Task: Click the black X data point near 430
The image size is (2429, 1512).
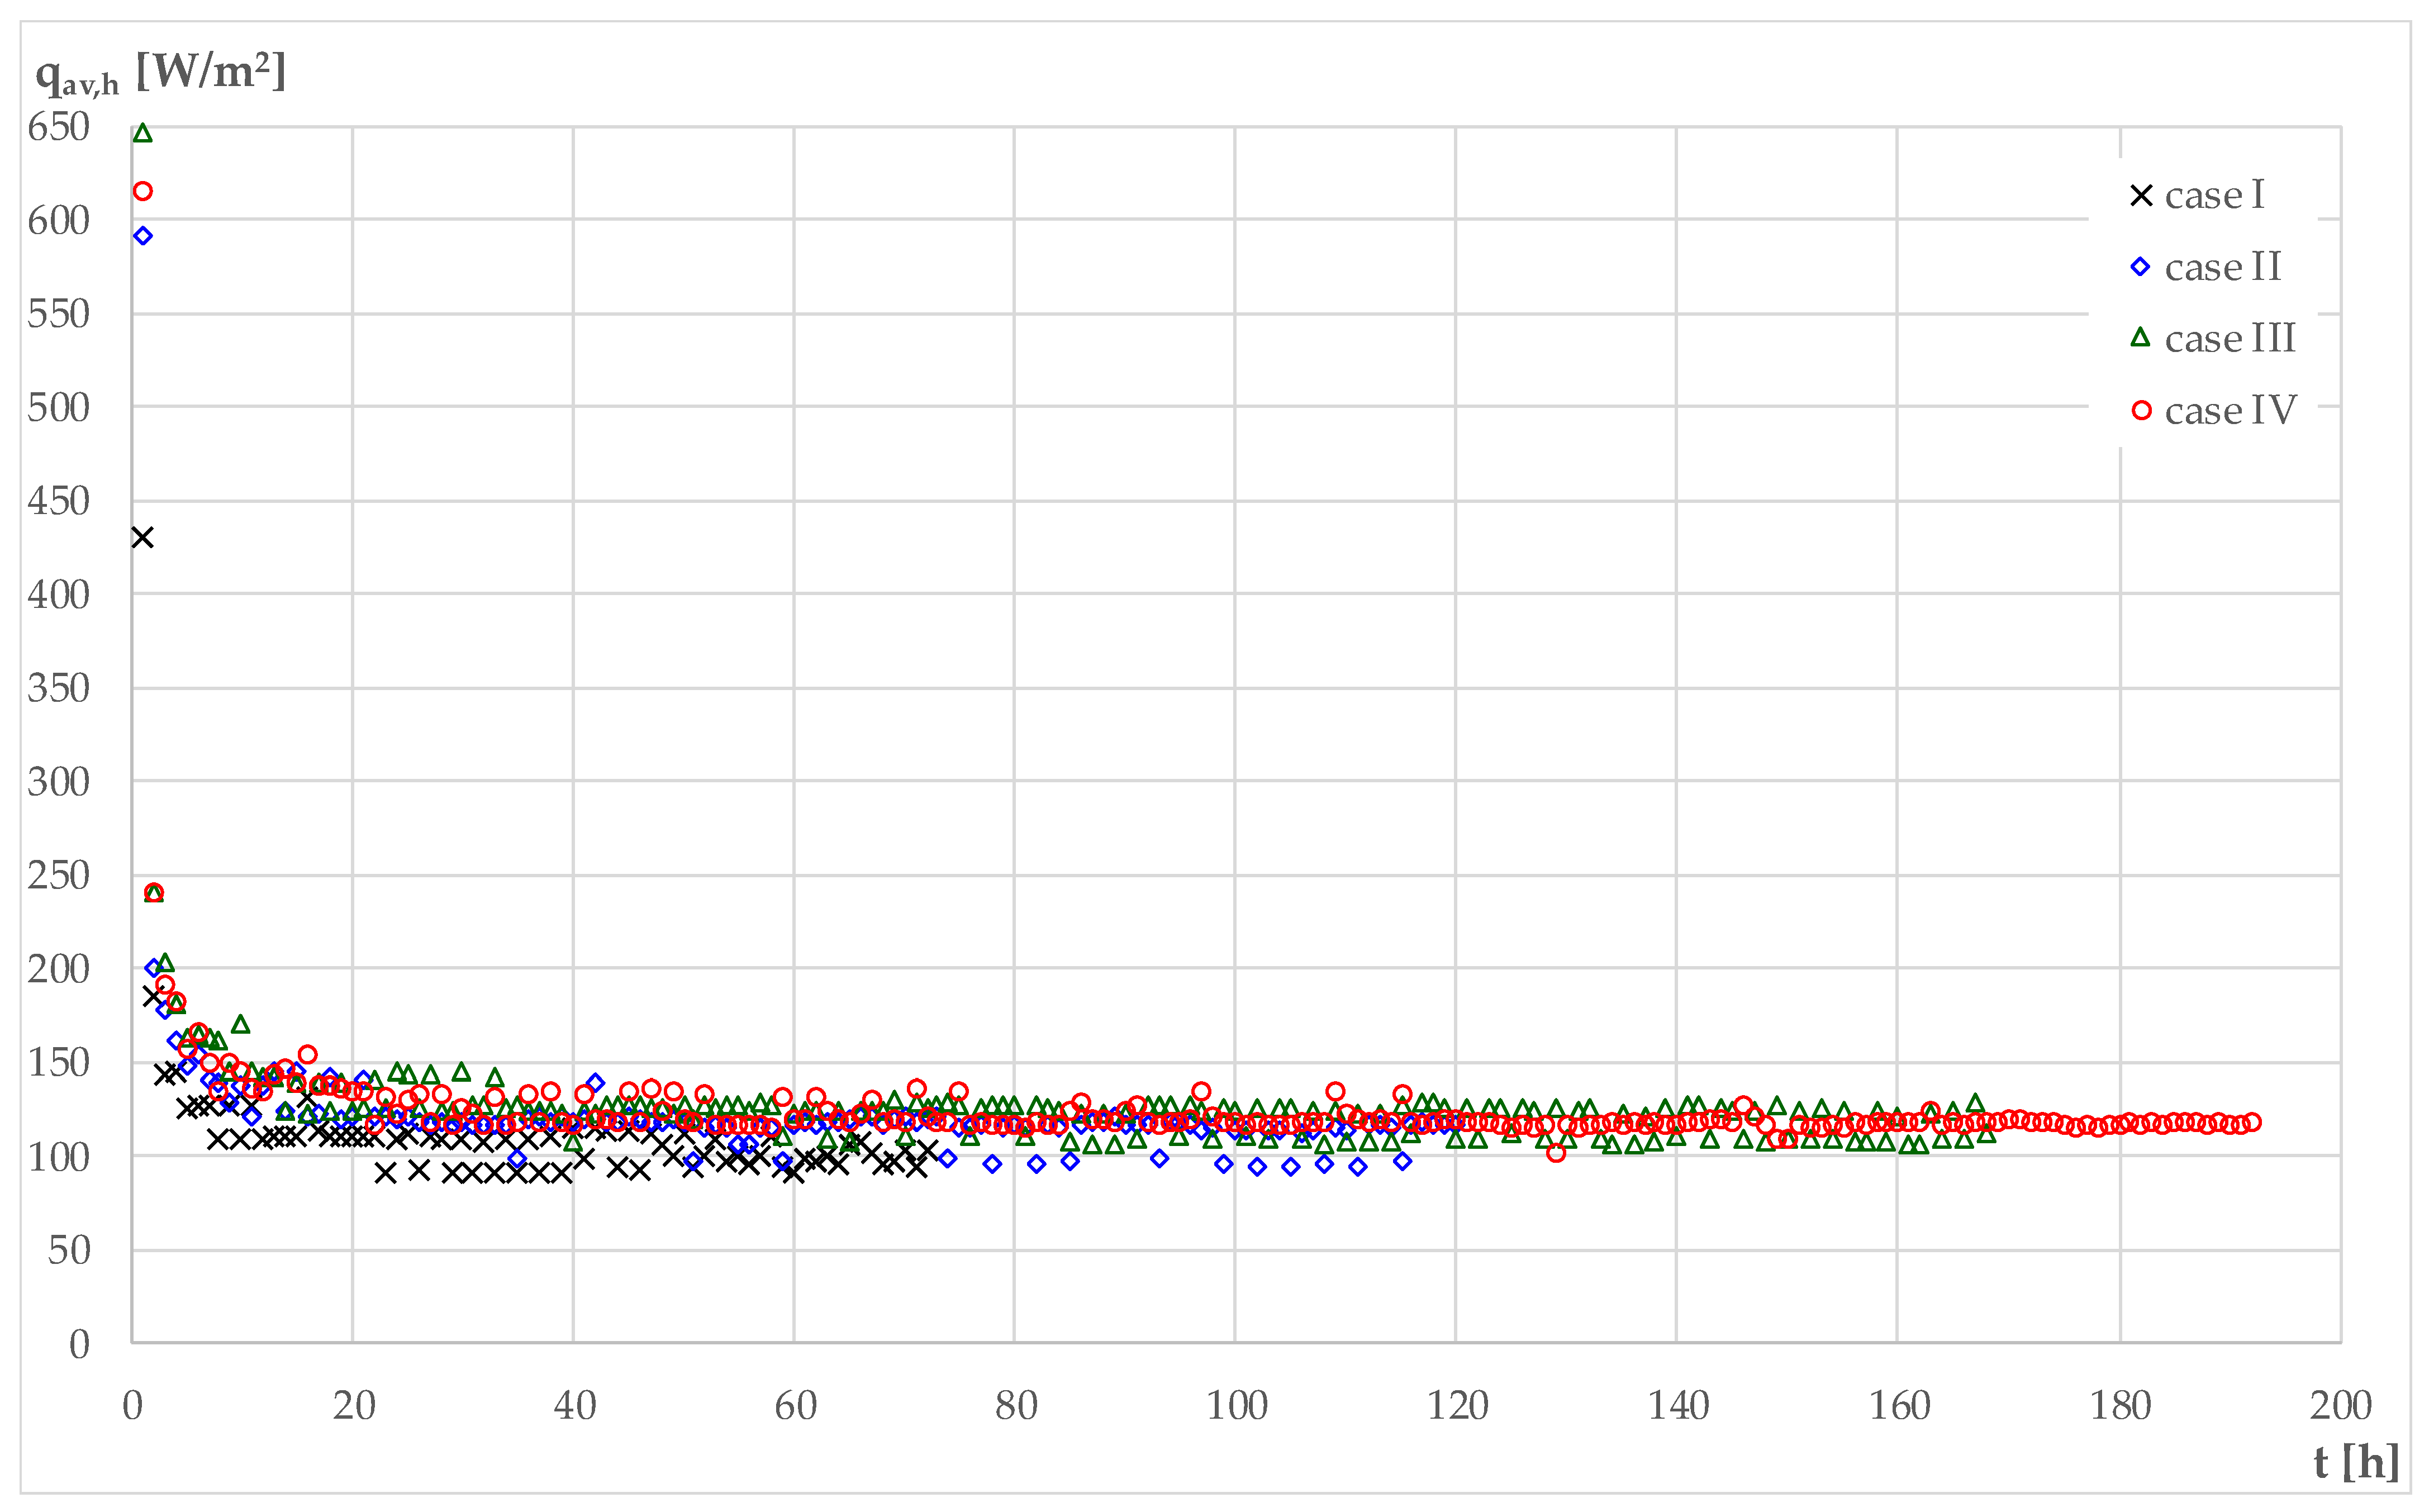Action: pos(143,538)
